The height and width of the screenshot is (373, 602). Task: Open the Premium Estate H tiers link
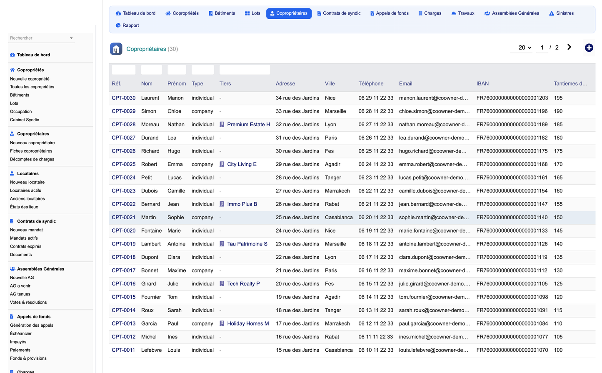248,125
